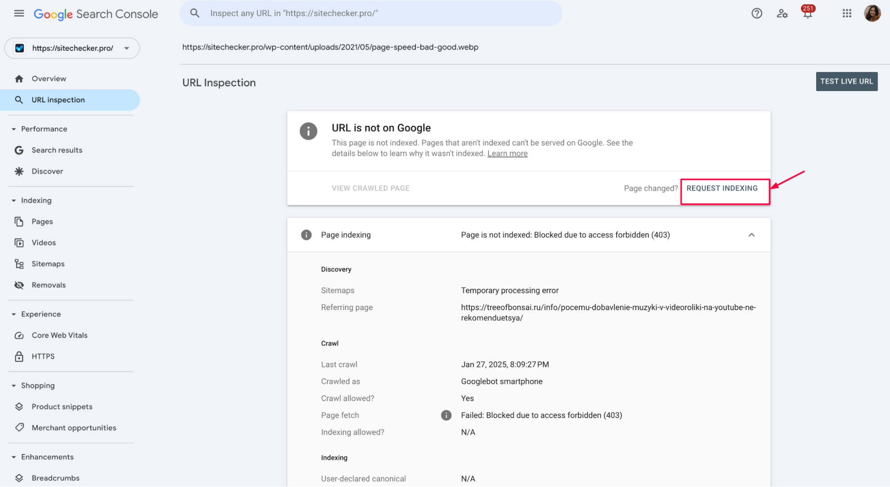
Task: Open user and permissions settings icon
Action: (782, 13)
